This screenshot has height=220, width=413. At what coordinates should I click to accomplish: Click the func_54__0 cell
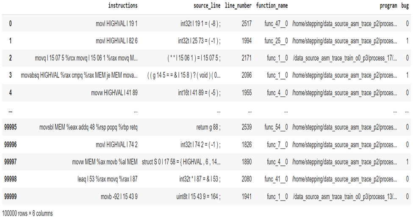click(x=276, y=127)
